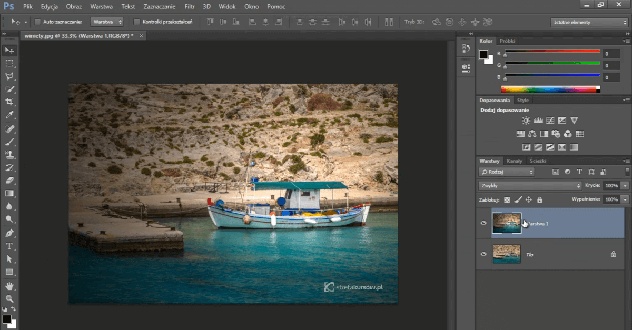Open the Filtr menu
Viewport: 632px width, 330px height.
point(190,7)
